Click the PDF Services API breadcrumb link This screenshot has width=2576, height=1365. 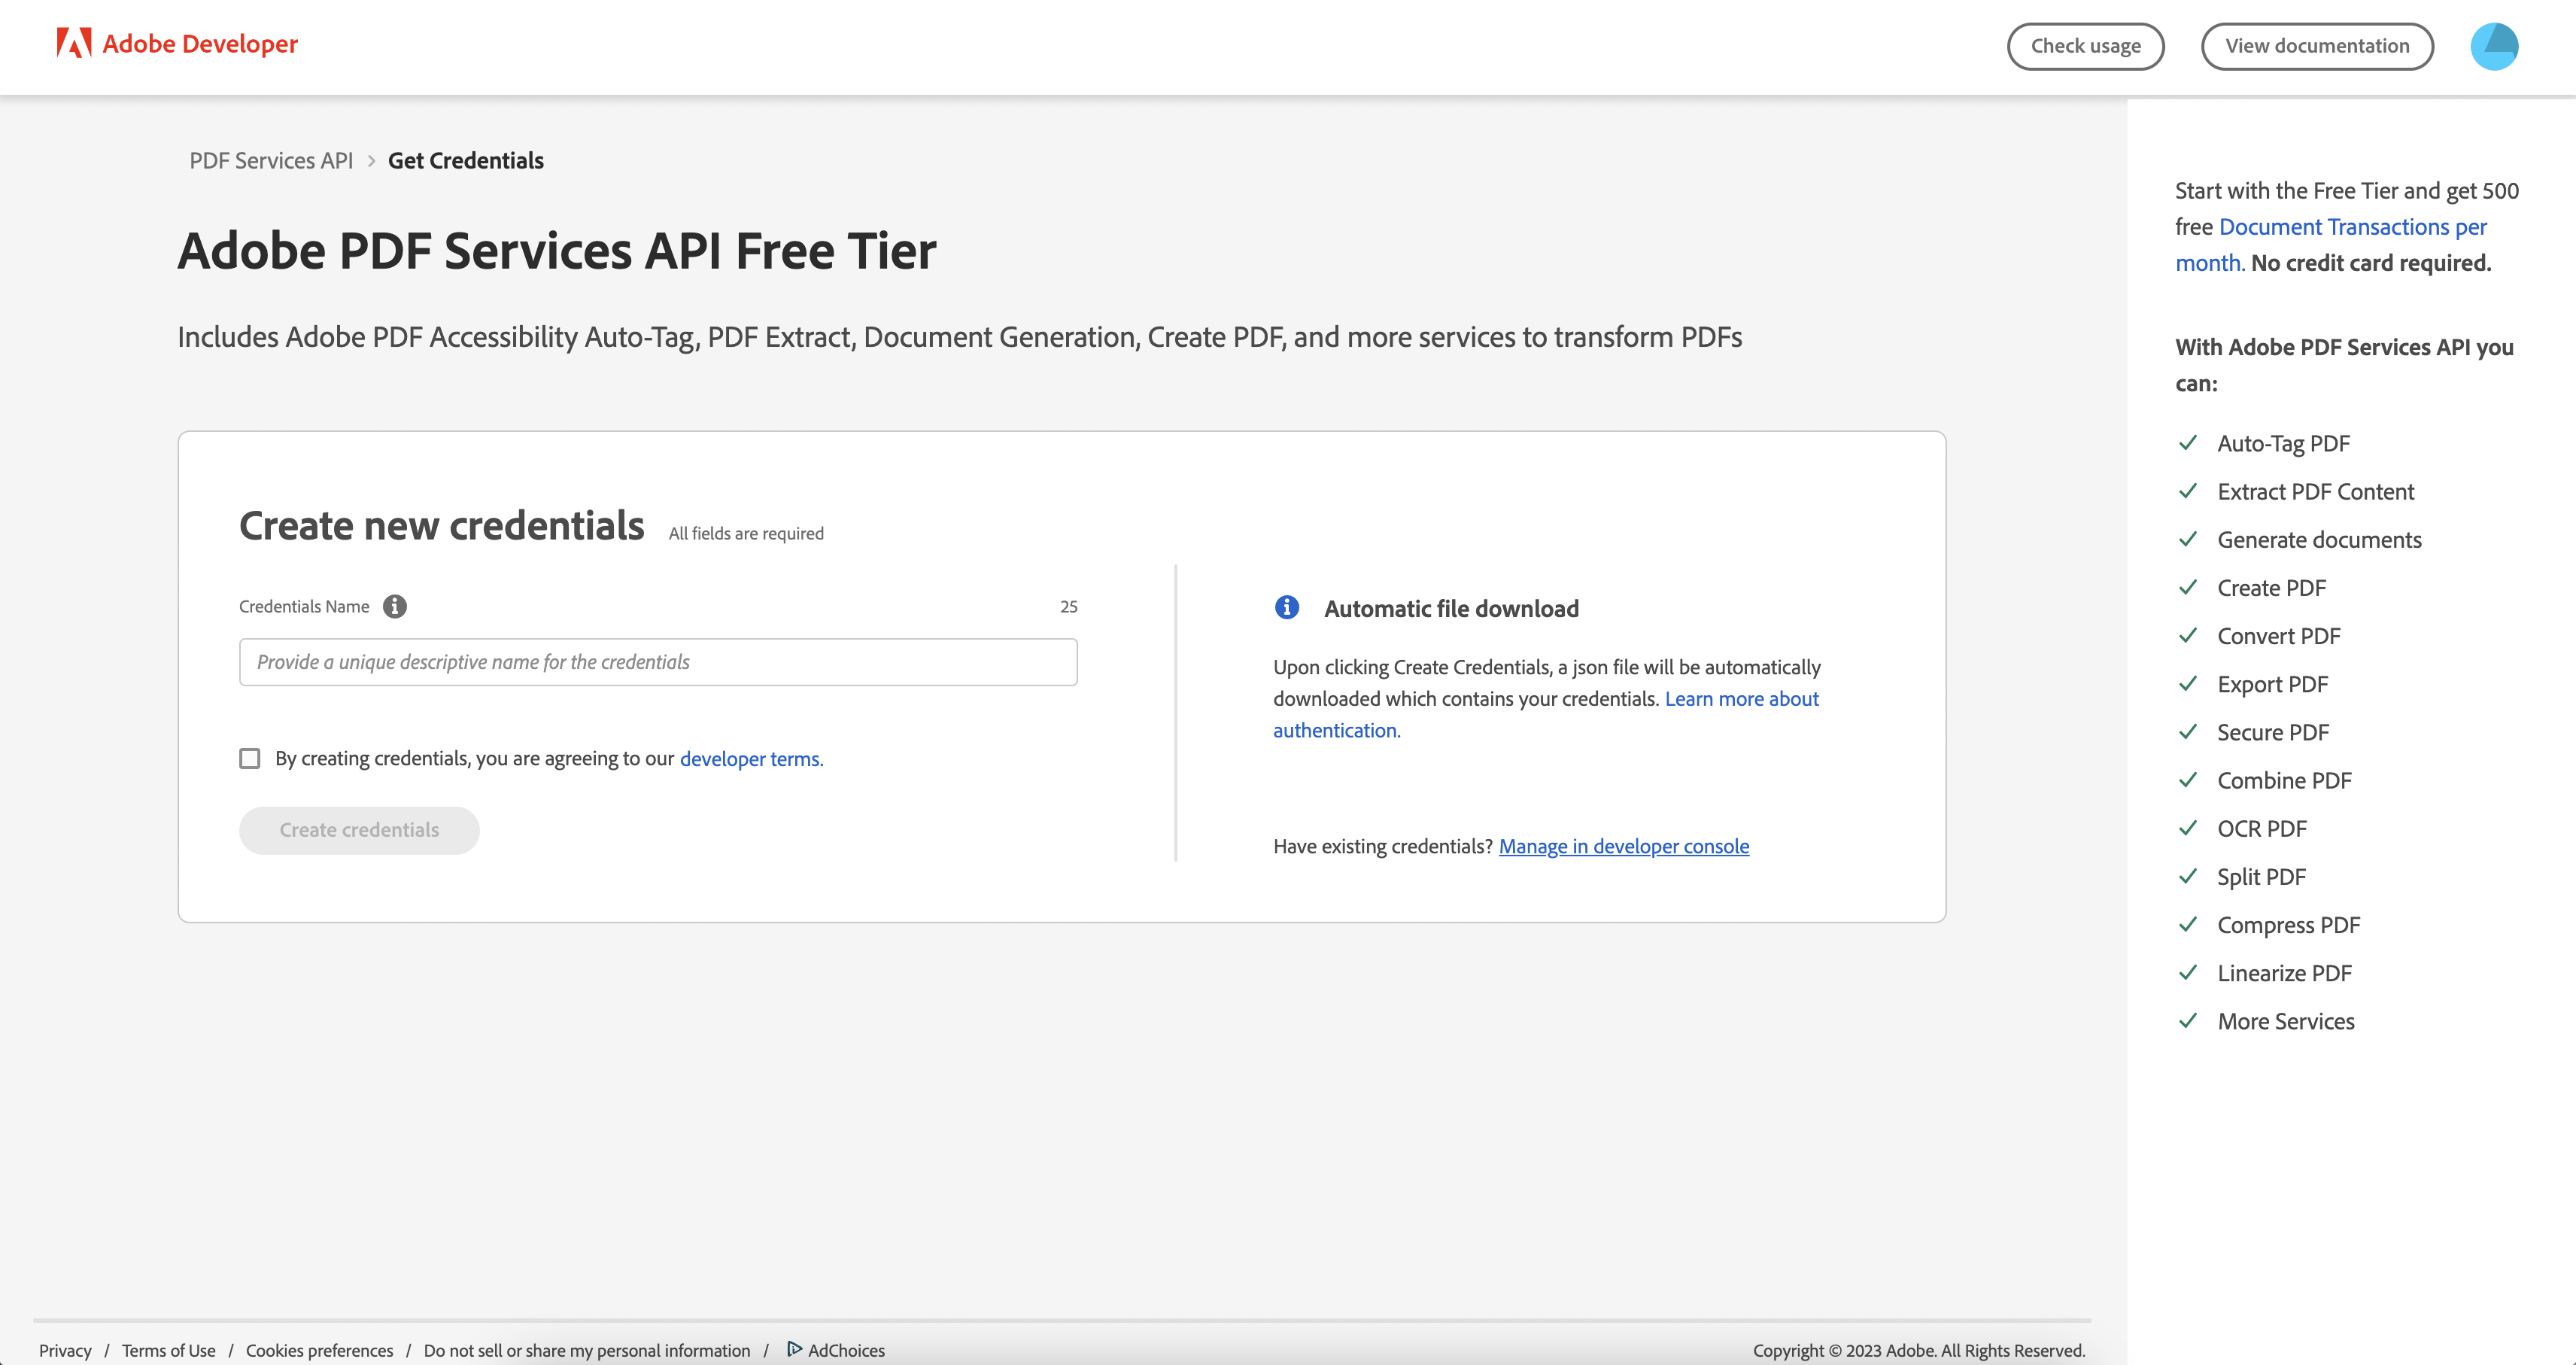[271, 160]
